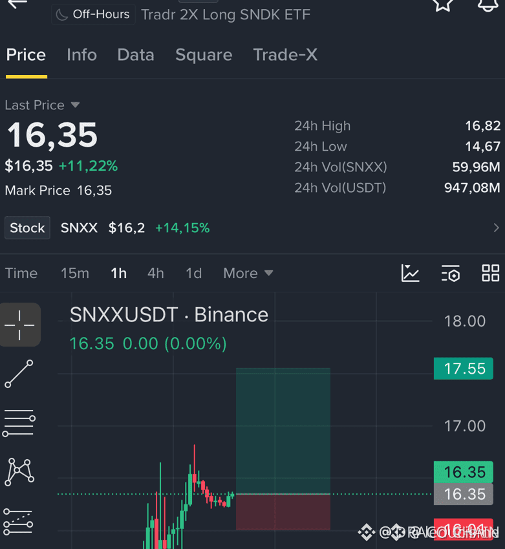505x549 pixels.
Task: Set a price alert with bell icon
Action: pyautogui.click(x=488, y=5)
